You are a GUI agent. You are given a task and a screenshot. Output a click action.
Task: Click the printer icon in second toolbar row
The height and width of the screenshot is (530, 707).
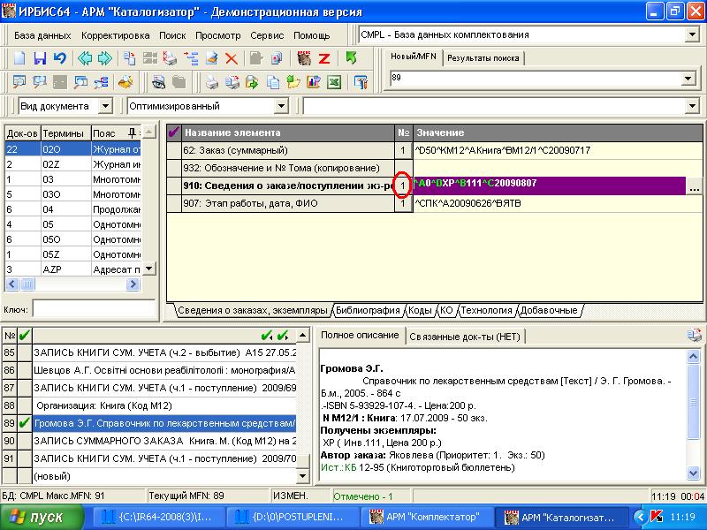pos(212,82)
